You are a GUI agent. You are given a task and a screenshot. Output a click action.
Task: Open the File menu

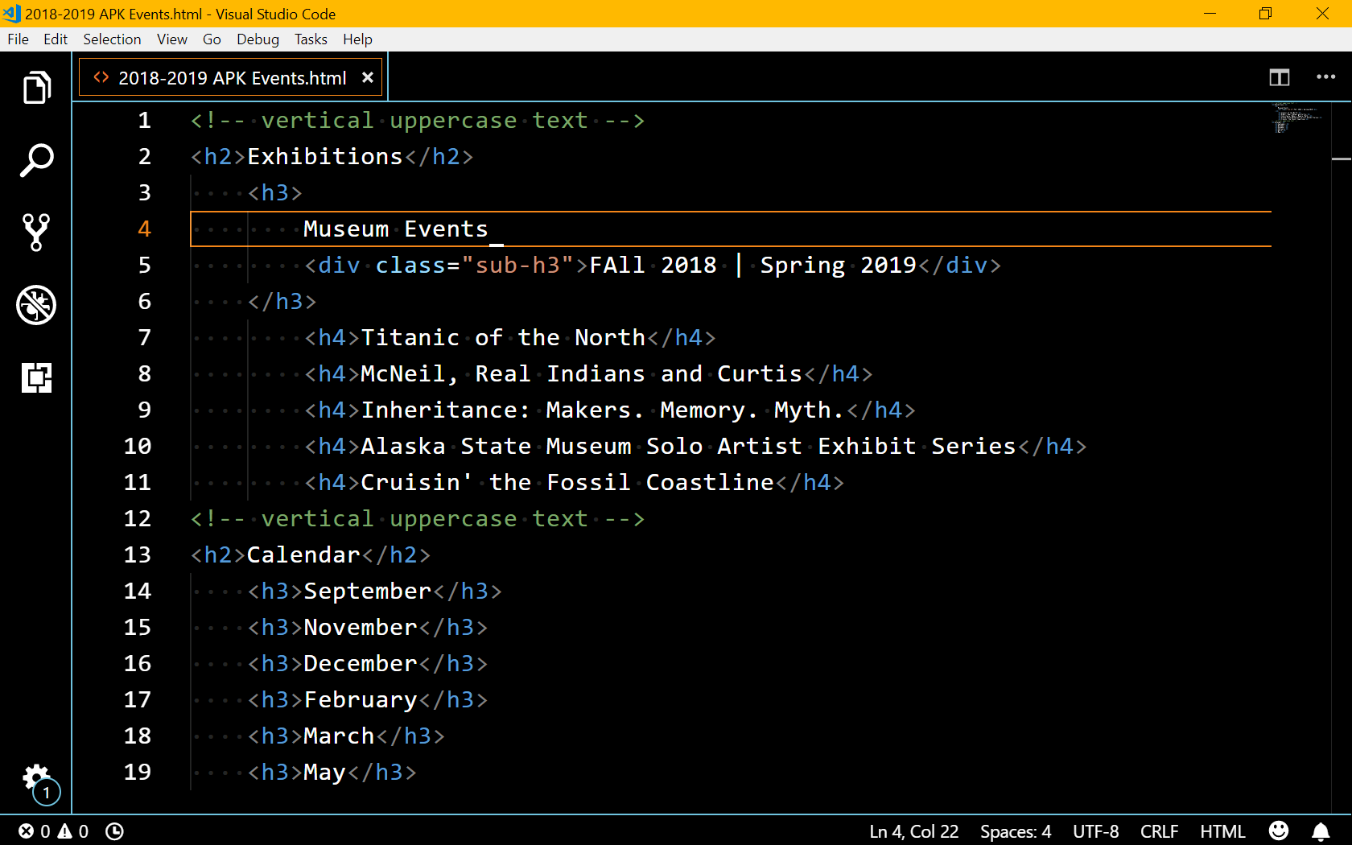(x=18, y=39)
